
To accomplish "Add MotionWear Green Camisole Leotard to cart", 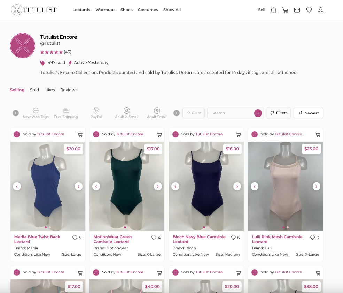I will [159, 135].
